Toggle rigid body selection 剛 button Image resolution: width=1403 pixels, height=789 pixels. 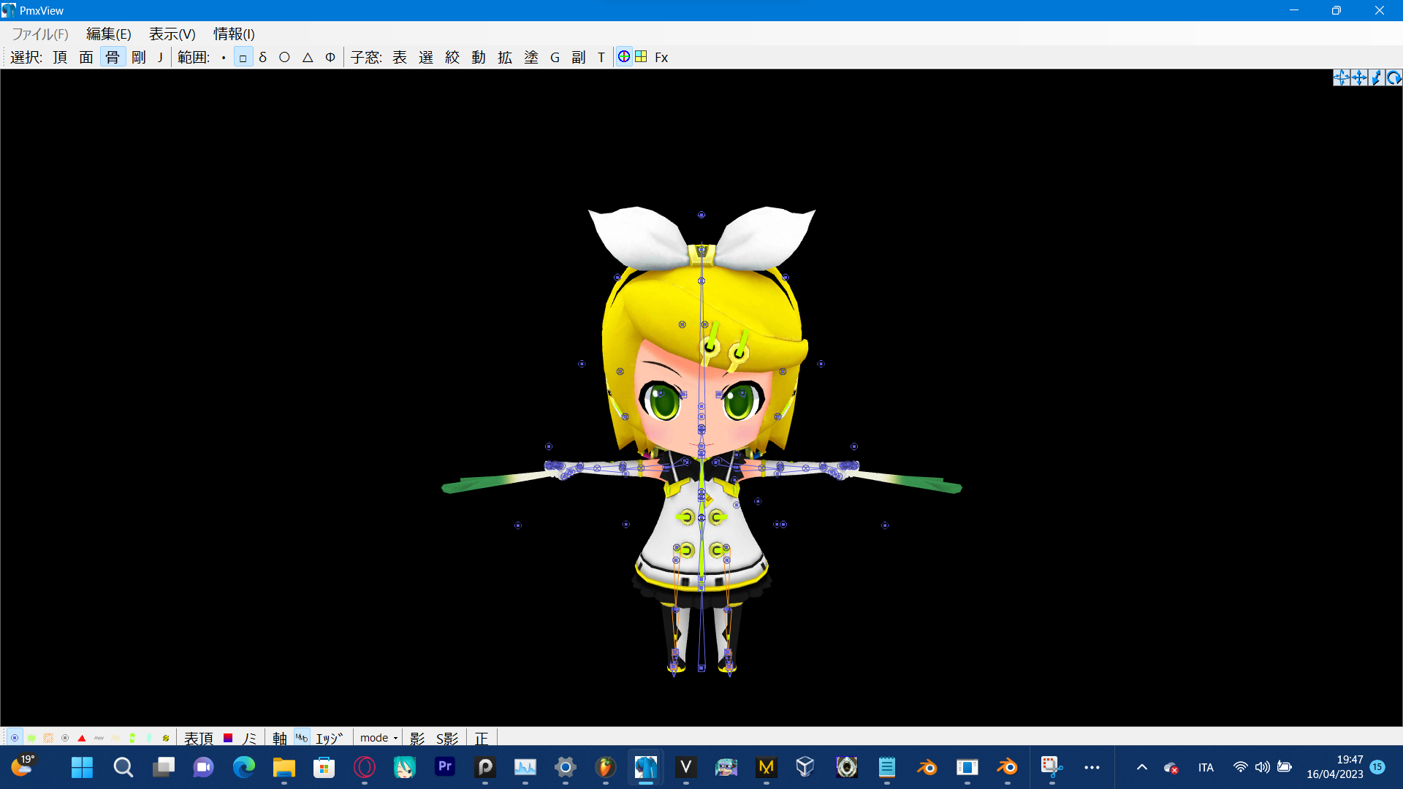pos(139,57)
